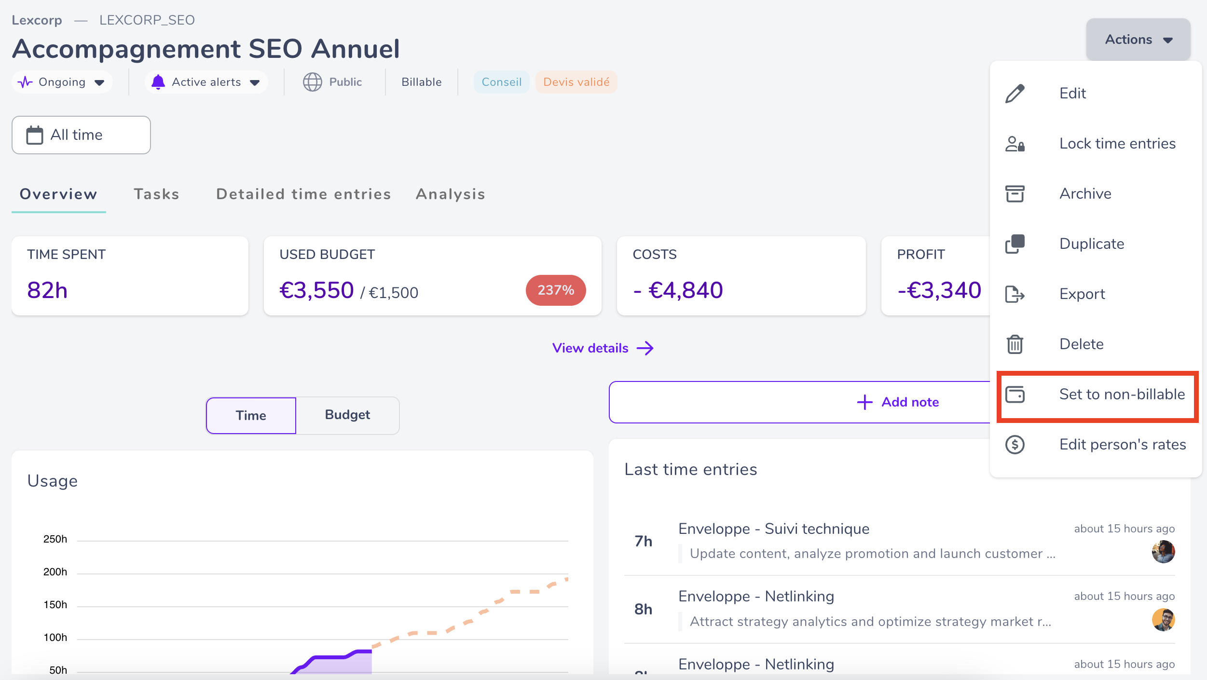Viewport: 1207px width, 680px height.
Task: Open the Ongoing status dropdown
Action: [x=62, y=82]
